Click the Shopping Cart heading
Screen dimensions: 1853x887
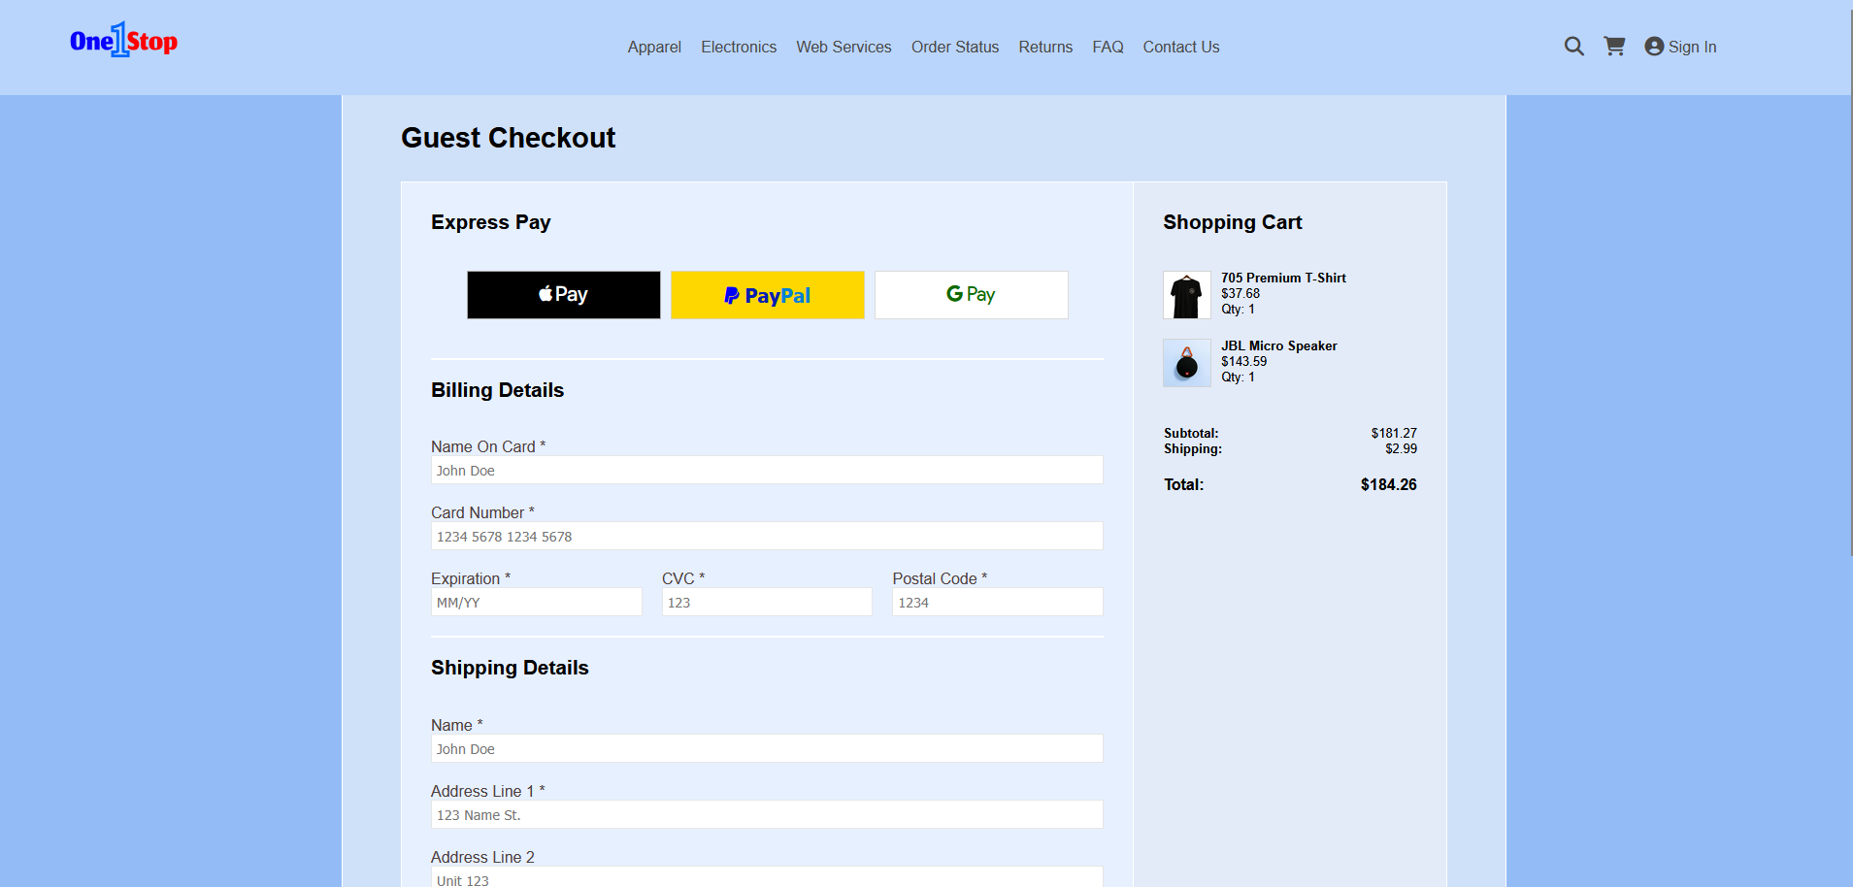pyautogui.click(x=1233, y=222)
